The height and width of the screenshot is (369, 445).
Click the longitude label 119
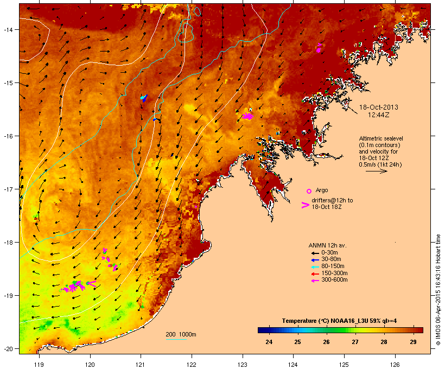point(39,365)
